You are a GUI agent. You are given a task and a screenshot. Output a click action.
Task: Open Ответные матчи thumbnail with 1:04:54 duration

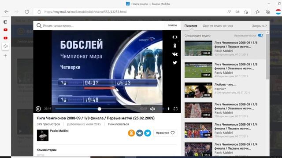[x=198, y=70]
